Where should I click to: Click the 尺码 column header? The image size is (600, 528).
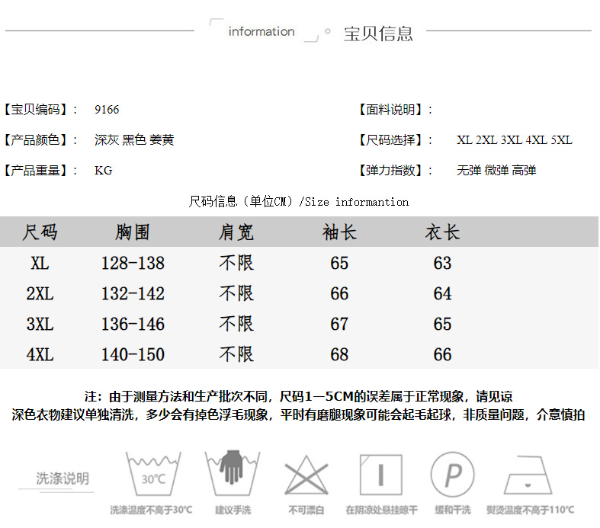[40, 232]
